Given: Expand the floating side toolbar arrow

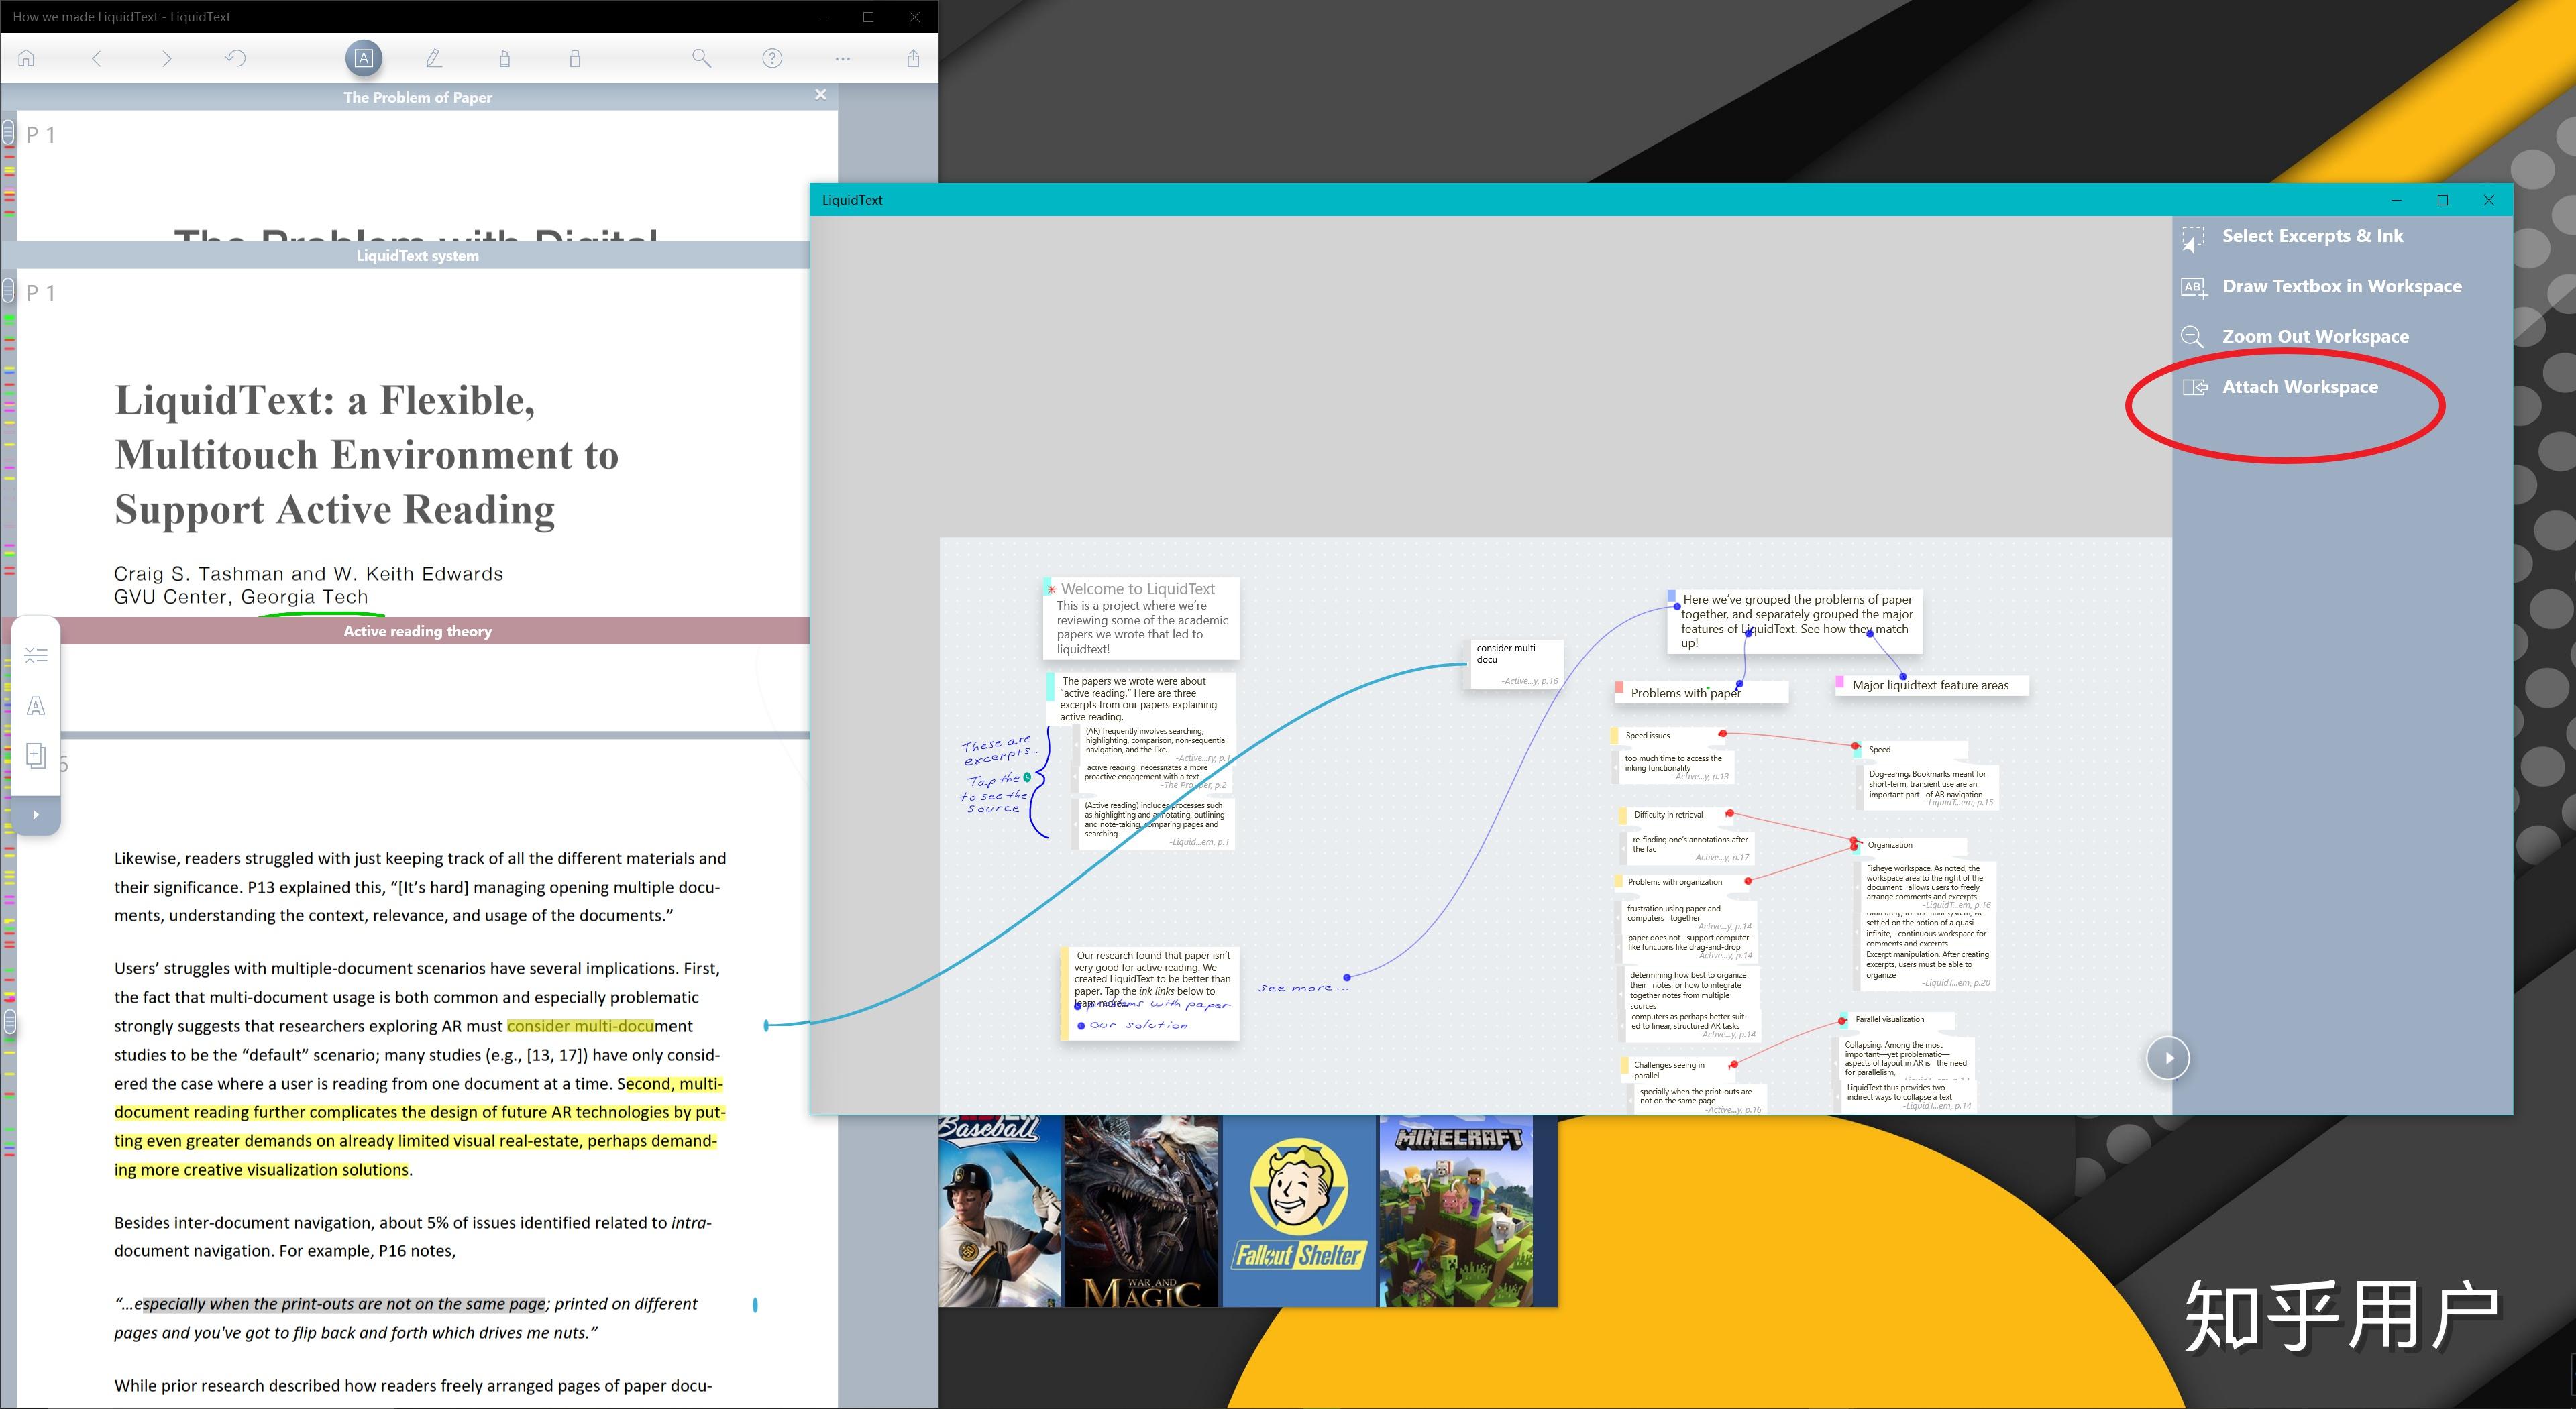Looking at the screenshot, I should (x=36, y=814).
